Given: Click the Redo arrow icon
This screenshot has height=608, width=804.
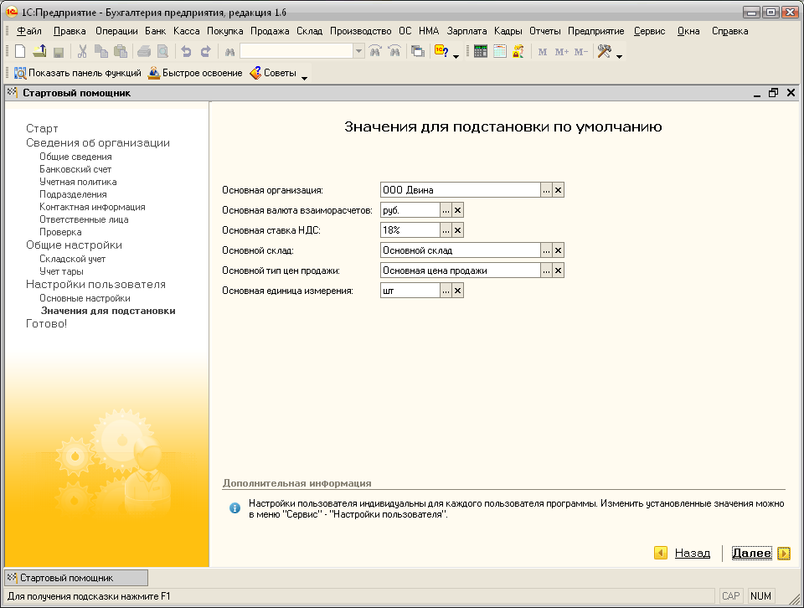Looking at the screenshot, I should click(205, 51).
